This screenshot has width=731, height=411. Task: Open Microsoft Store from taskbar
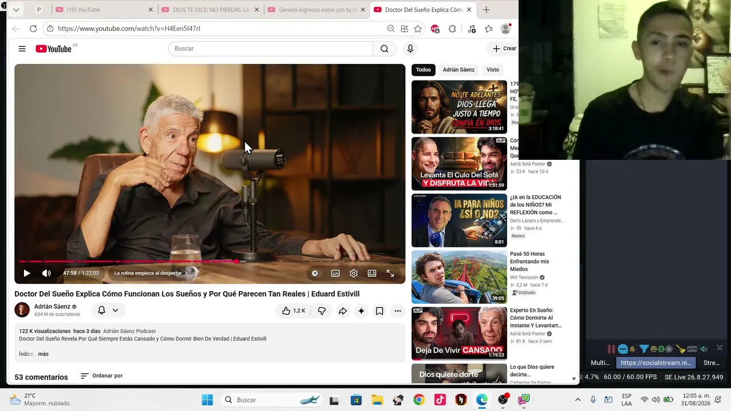(x=356, y=400)
